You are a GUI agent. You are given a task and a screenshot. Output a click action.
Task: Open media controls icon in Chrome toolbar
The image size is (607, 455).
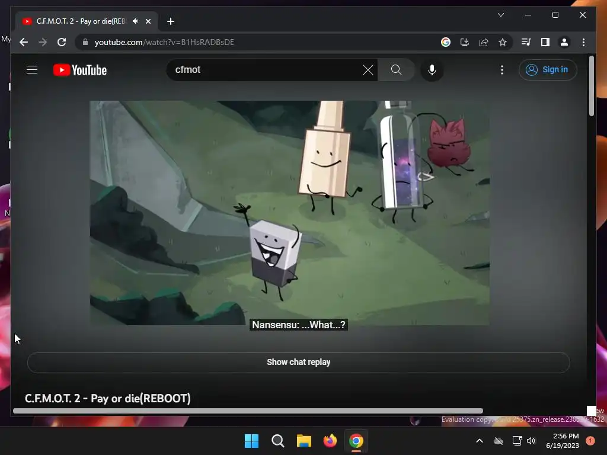tap(526, 42)
